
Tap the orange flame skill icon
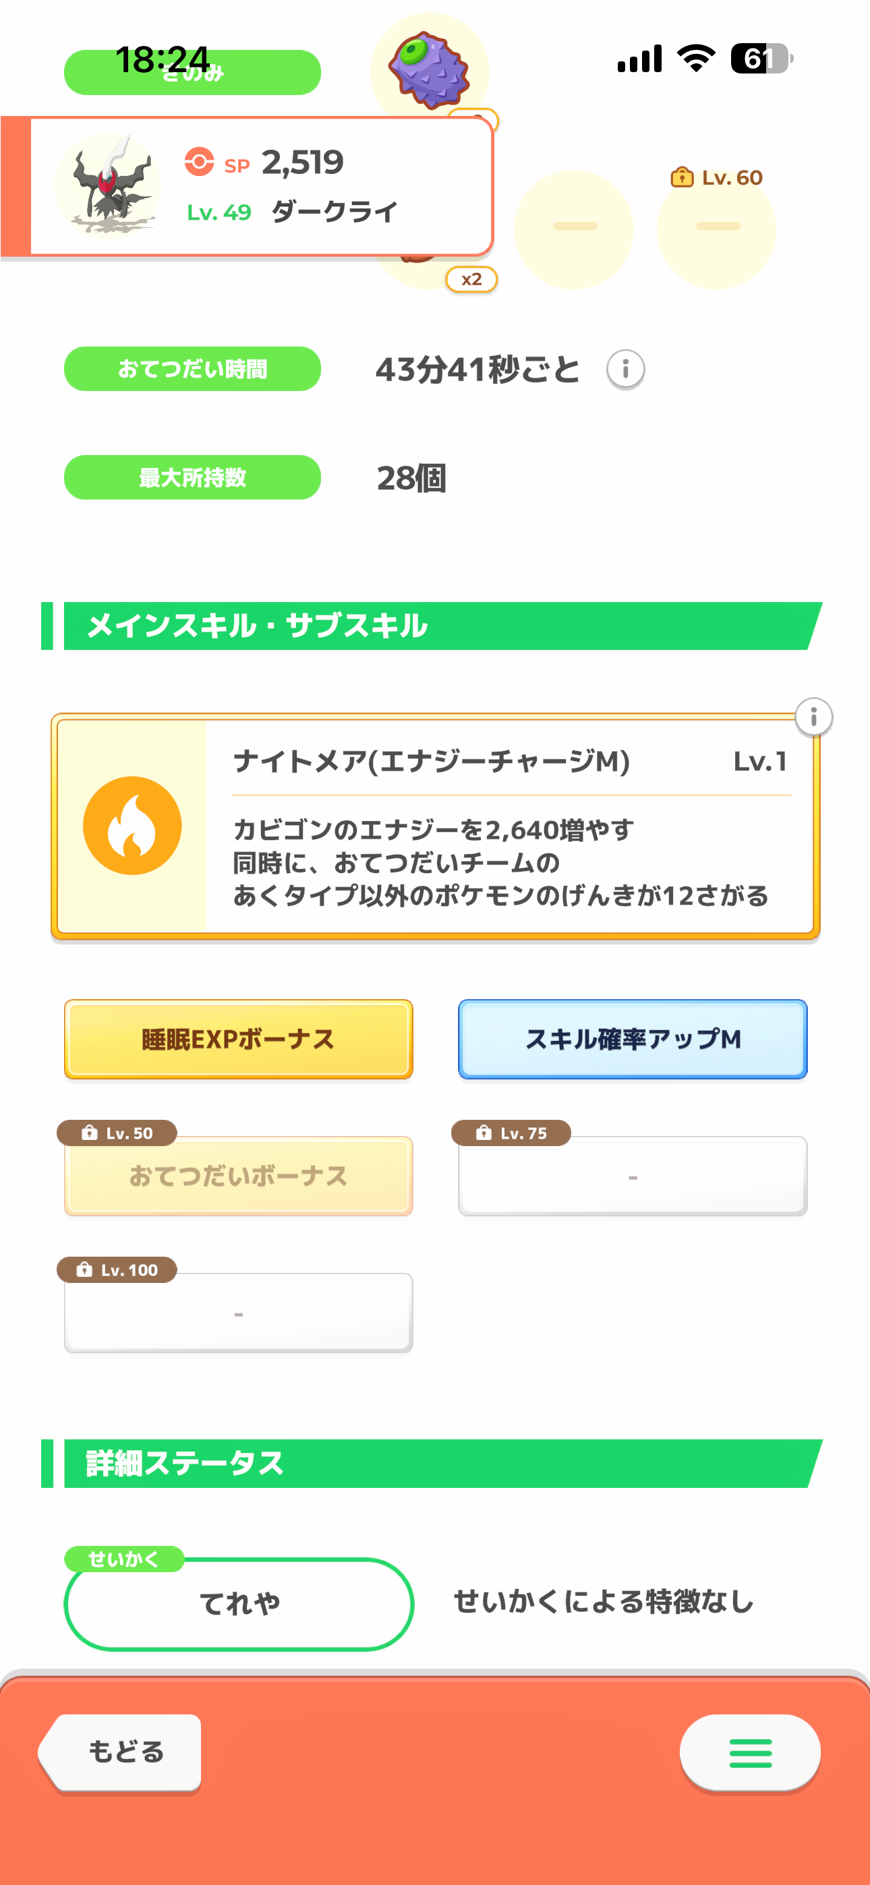(133, 825)
